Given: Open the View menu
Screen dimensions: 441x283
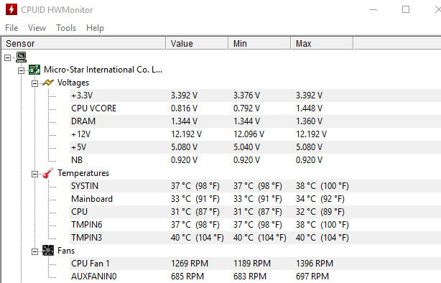Looking at the screenshot, I should click(x=37, y=28).
